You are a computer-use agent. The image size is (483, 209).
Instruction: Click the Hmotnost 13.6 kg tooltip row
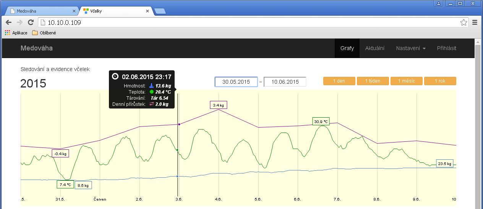(142, 86)
